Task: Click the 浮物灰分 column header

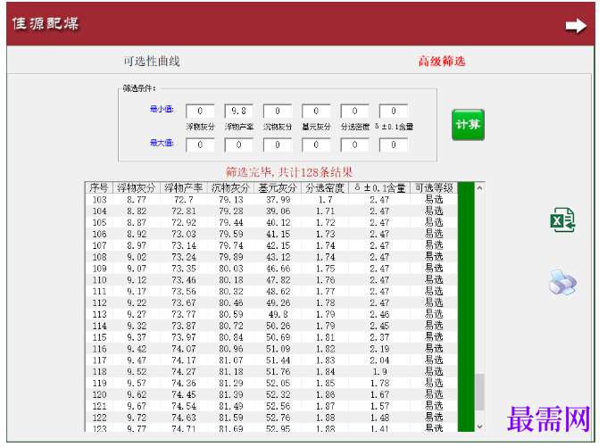Action: tap(137, 188)
